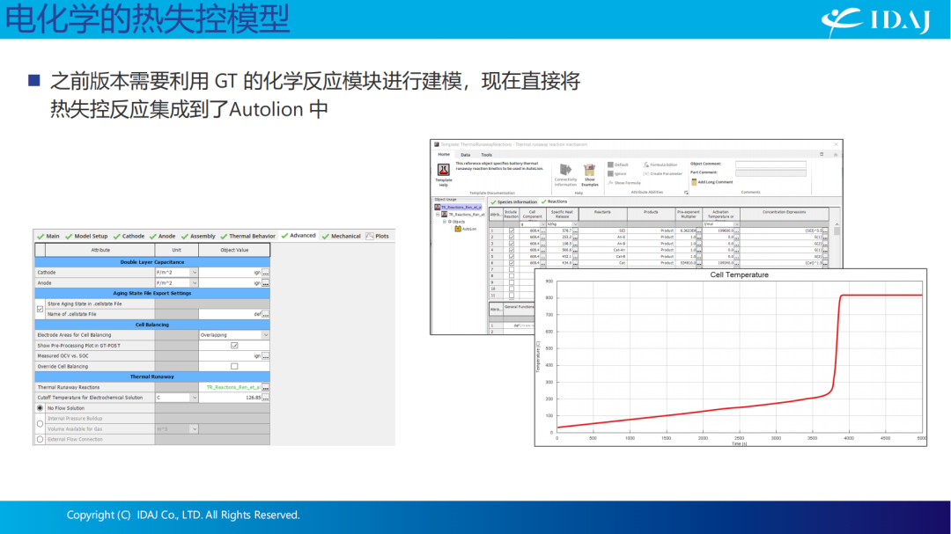Switch to Species Information tab
Screen dimensions: 951x534
pos(513,201)
